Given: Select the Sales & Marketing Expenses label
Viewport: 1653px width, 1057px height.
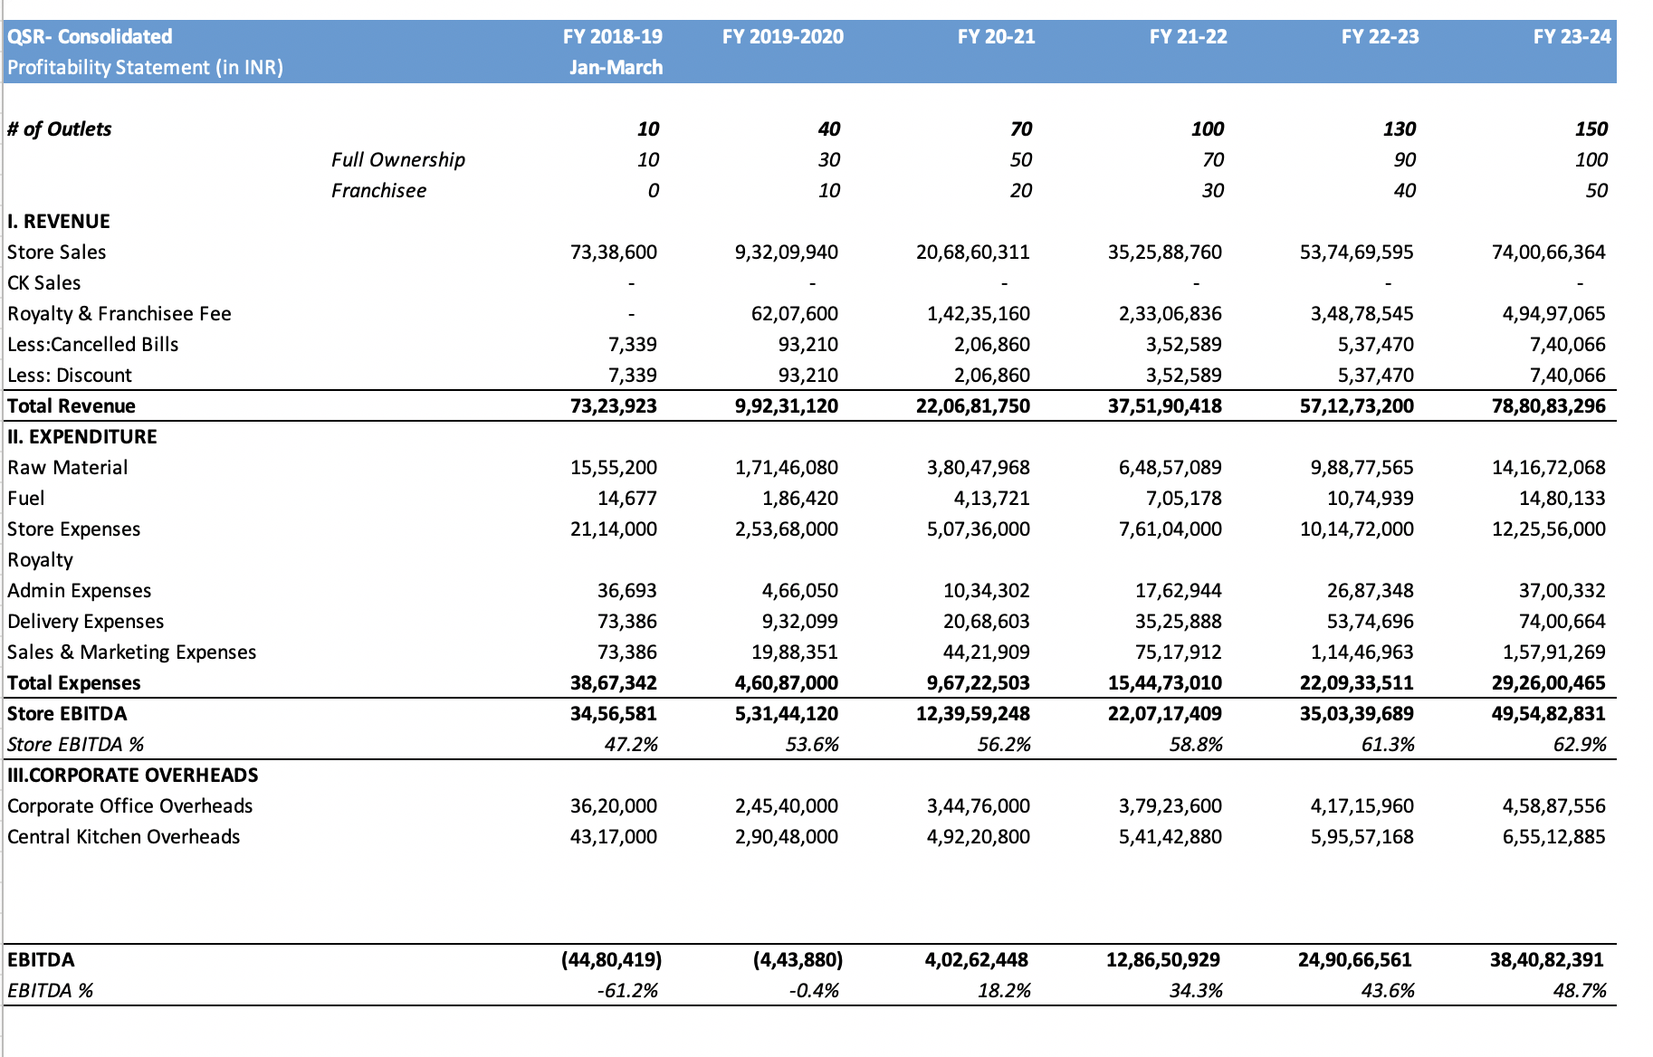Looking at the screenshot, I should click(130, 652).
